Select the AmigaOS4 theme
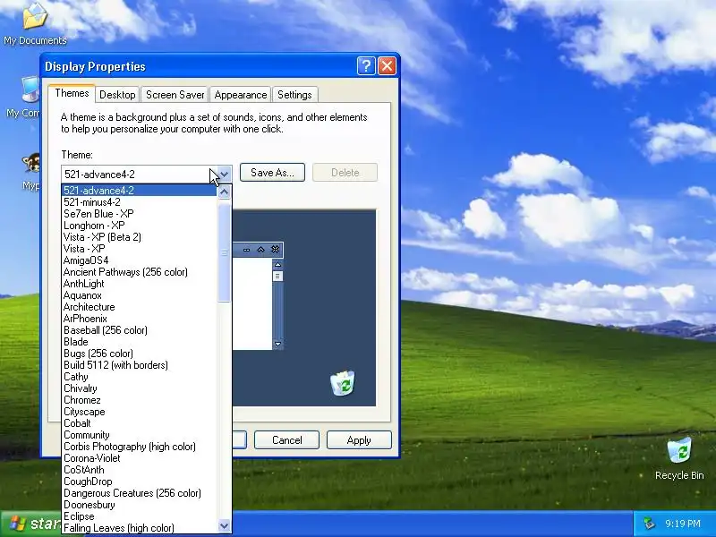This screenshot has height=537, width=716. (140, 260)
